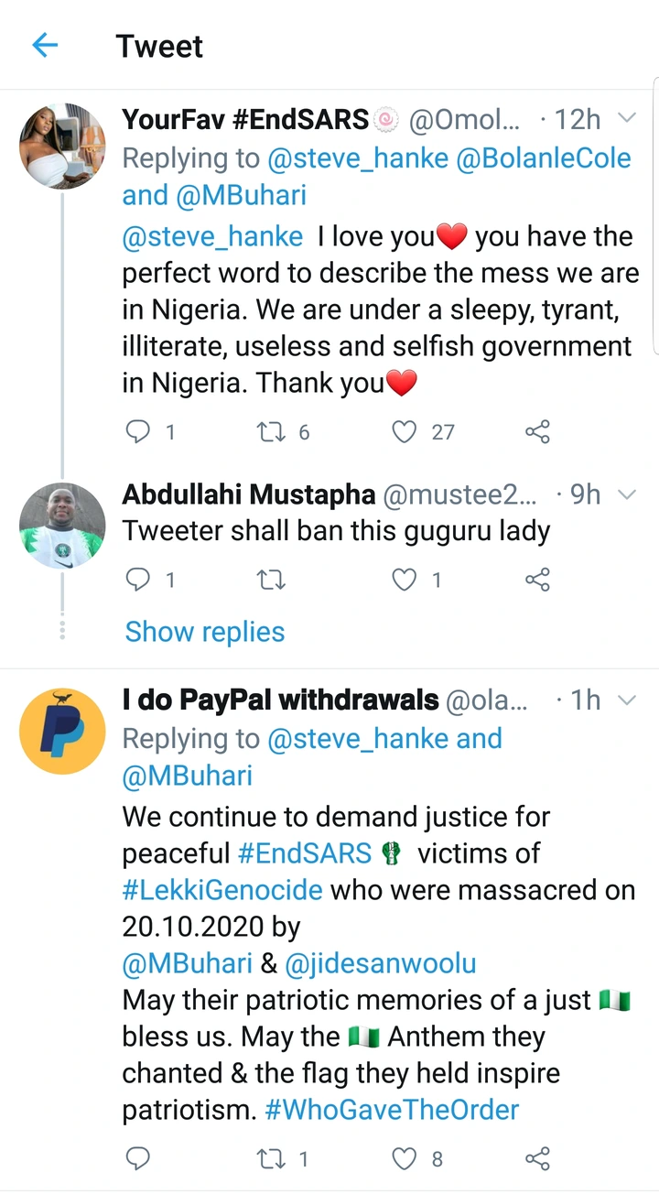Share Abdullahi Mustapha's tweet
659x1194 pixels.
[x=537, y=579]
